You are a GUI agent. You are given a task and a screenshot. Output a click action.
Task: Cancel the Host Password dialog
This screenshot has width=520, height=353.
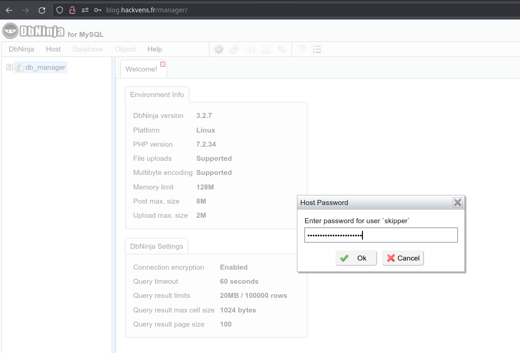[x=403, y=258]
